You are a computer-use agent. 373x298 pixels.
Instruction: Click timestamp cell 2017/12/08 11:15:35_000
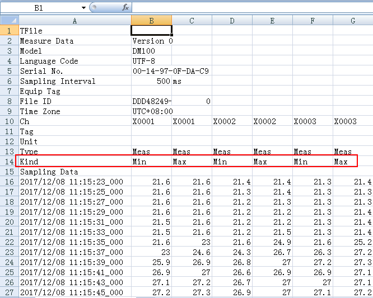pos(74,242)
